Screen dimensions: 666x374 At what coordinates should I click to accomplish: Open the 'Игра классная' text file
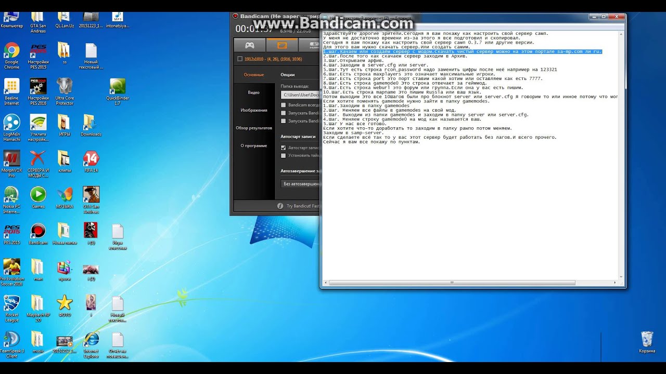coord(117,236)
